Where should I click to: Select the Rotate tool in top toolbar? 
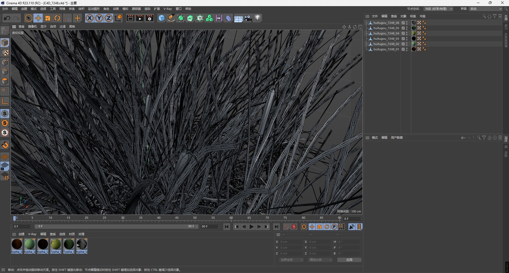tap(57, 18)
